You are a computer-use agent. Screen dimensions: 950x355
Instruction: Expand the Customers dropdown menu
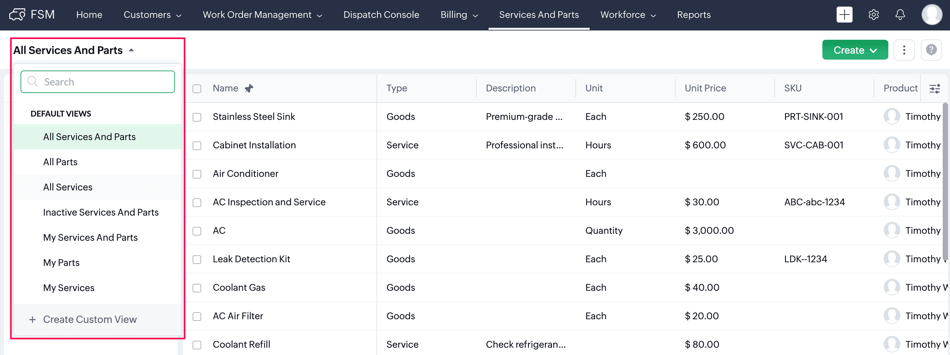tap(152, 15)
